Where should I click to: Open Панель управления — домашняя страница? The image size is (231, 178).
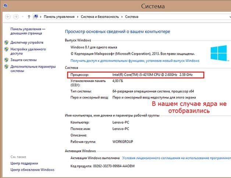coord(28,31)
